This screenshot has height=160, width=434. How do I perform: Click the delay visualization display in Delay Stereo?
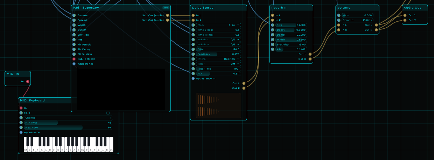[218, 105]
